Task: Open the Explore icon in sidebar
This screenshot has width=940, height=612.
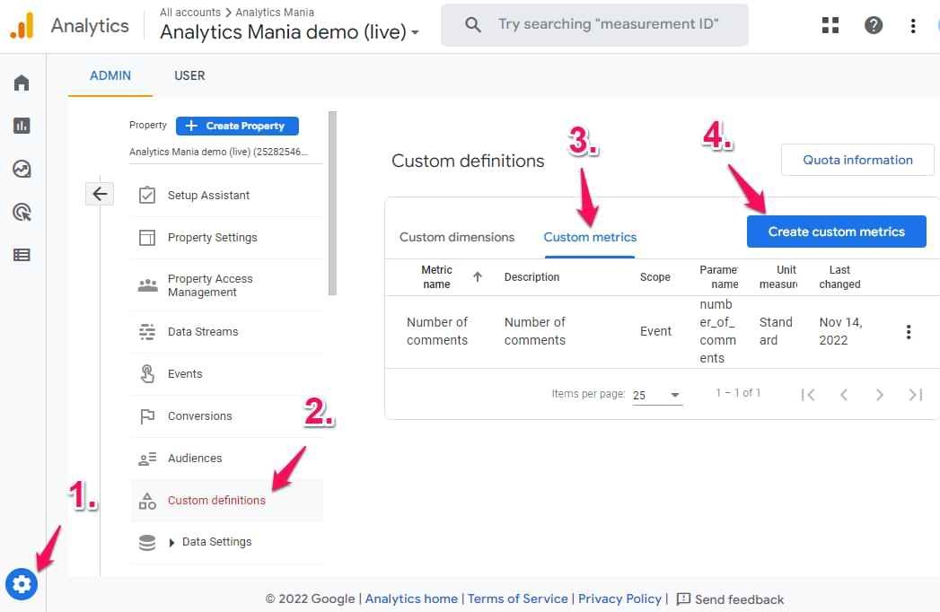Action: click(x=22, y=169)
